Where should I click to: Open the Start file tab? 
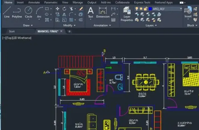12,31
